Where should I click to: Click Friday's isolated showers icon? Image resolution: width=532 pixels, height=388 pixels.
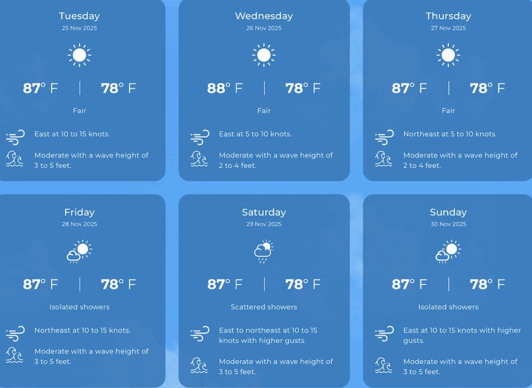[x=80, y=251]
